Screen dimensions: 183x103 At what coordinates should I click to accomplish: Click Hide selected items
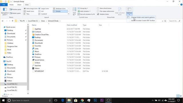point(120,11)
